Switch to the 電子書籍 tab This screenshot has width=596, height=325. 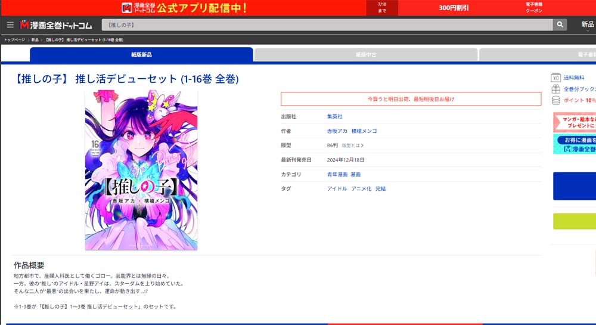point(538,55)
